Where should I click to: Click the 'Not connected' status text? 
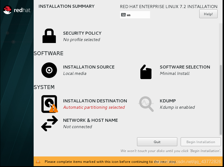pos(78,127)
